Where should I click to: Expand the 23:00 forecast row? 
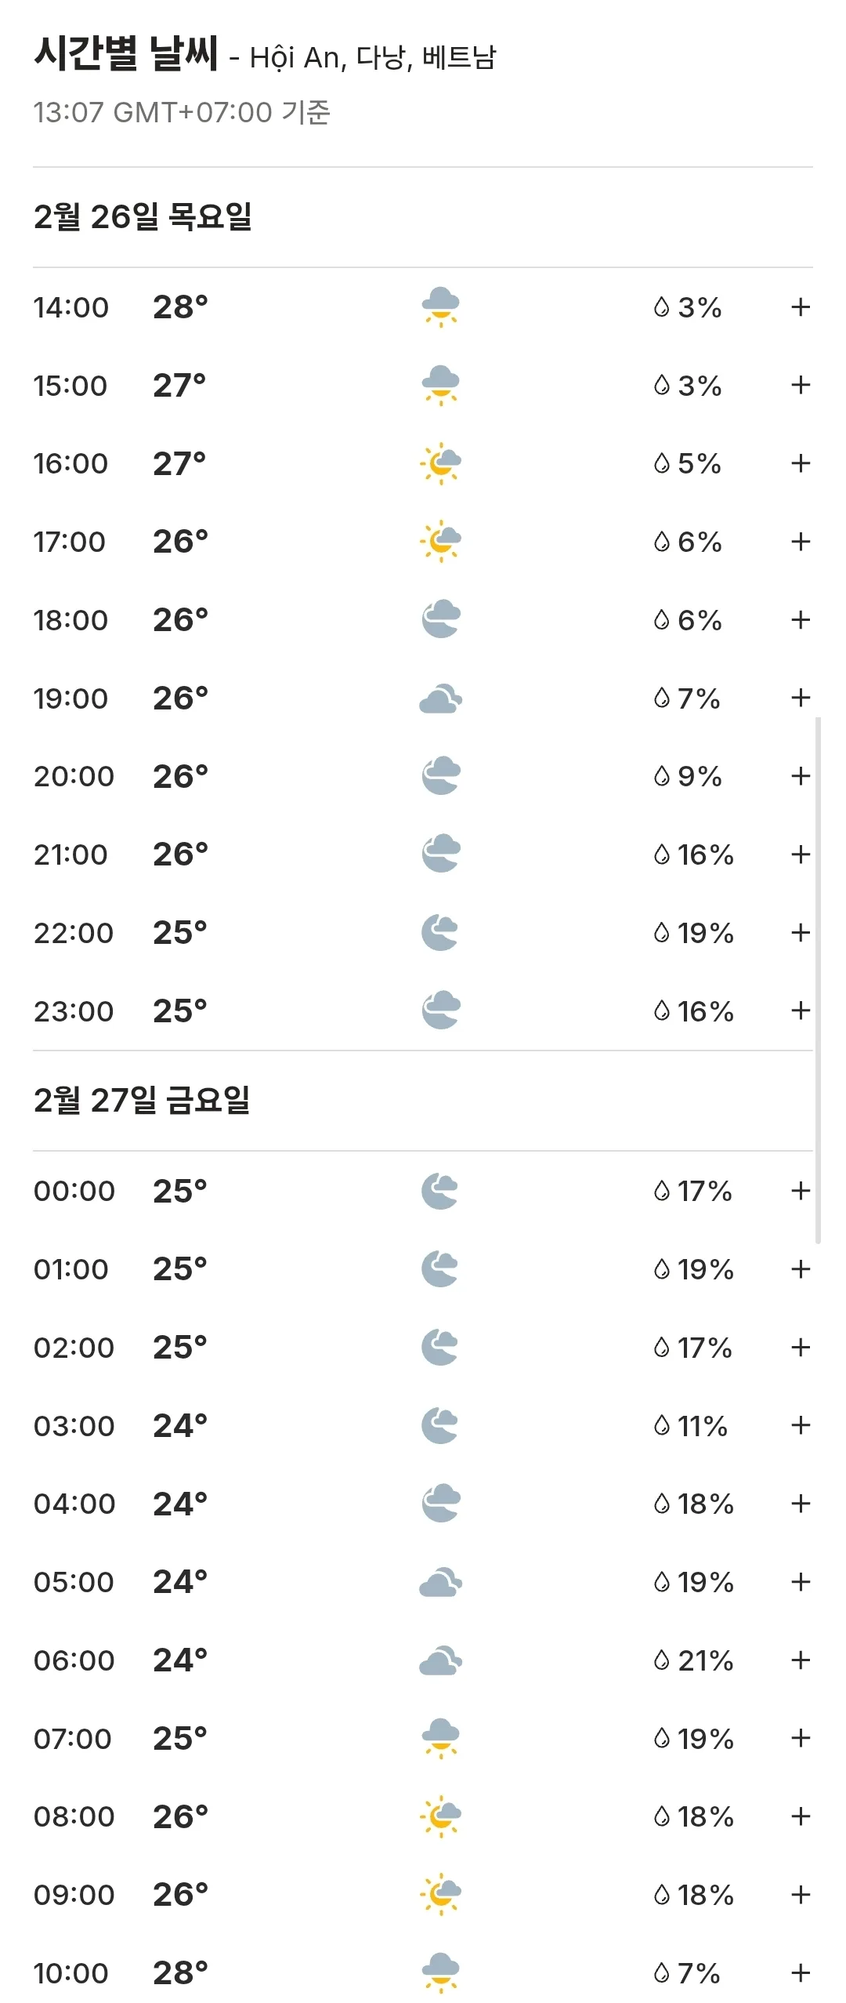tap(800, 1011)
